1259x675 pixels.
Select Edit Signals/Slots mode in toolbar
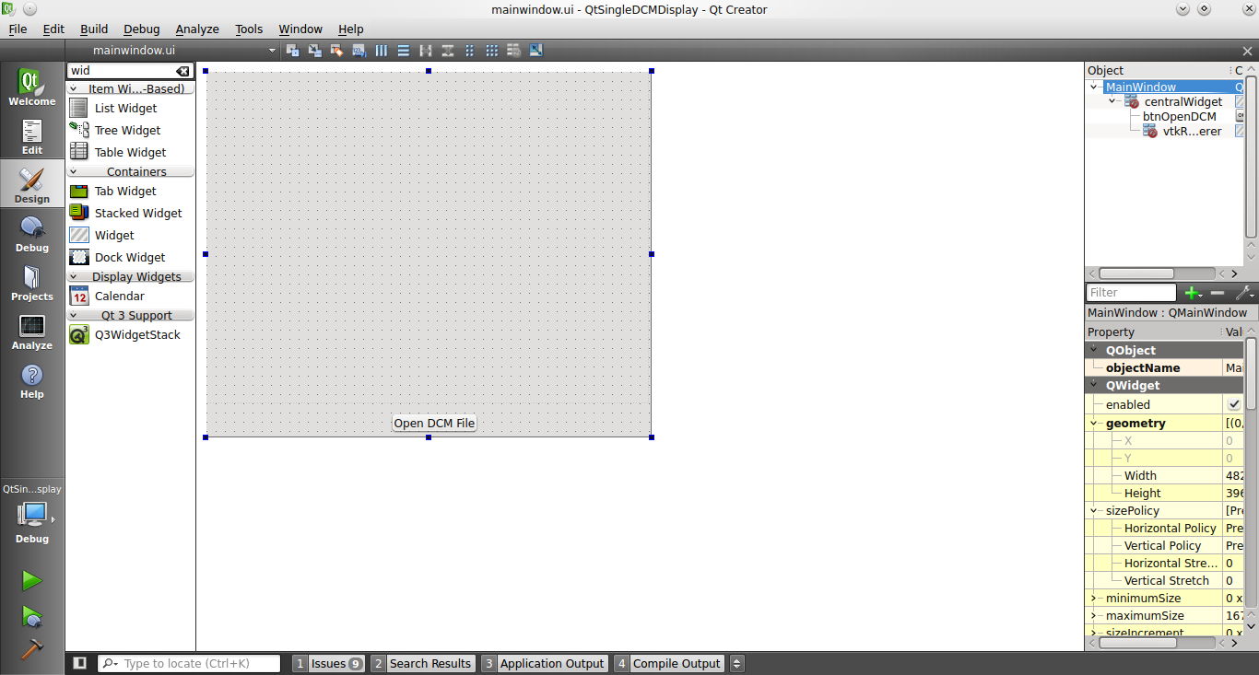(314, 51)
